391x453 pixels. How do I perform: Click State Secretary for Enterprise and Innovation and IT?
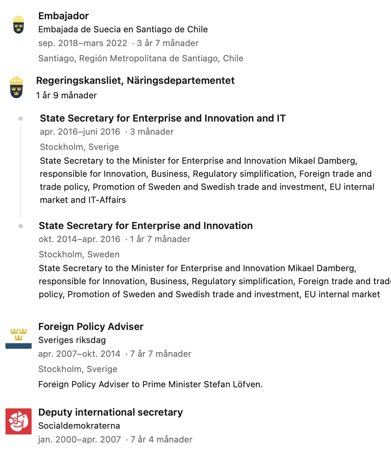163,118
